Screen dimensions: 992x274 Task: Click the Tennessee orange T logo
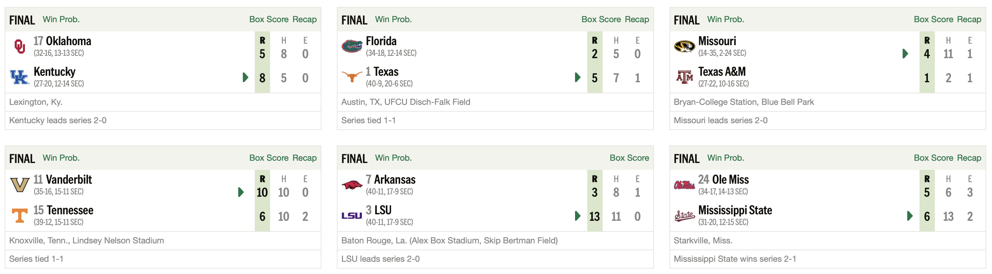coord(20,215)
